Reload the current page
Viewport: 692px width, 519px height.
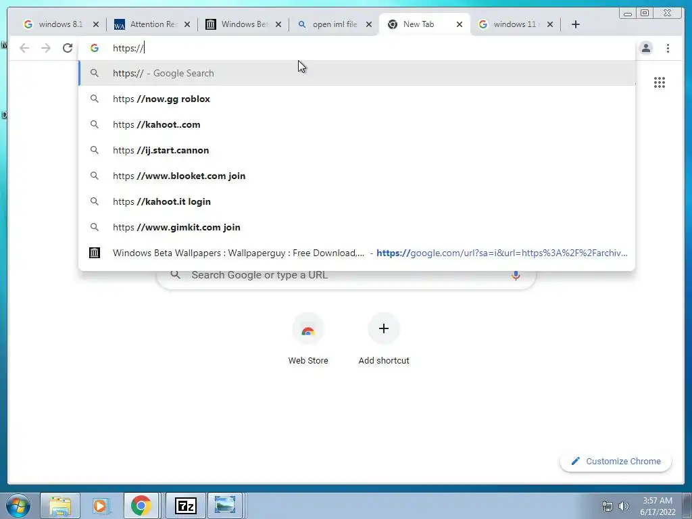click(68, 48)
